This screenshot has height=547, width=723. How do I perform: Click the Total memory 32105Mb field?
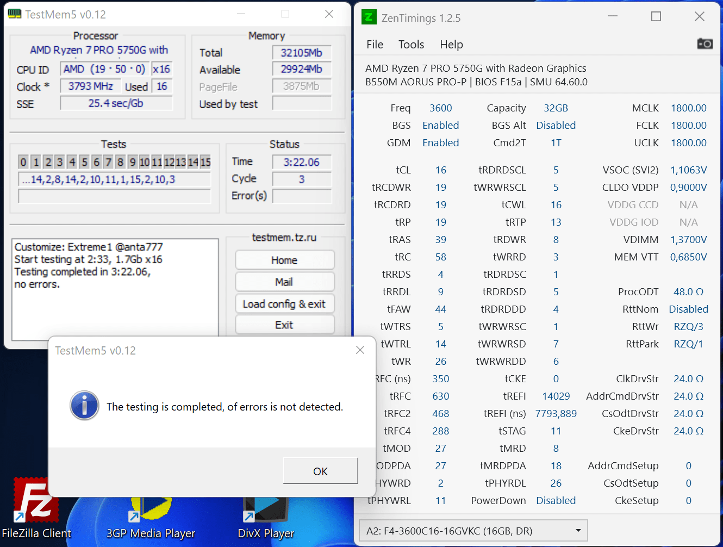click(302, 53)
